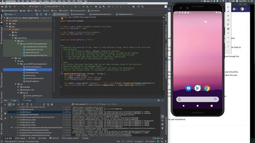Collapse the res folder in project tree
Screen dimensions: 255x143
point(16,84)
